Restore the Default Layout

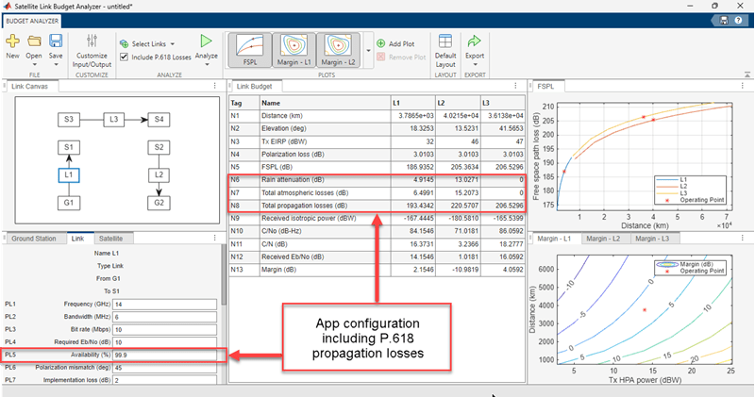click(445, 41)
